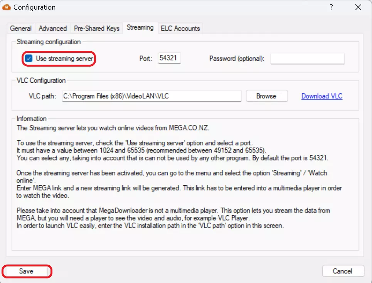This screenshot has height=283, width=372.
Task: Click the 'VLC path:' label
Action: coord(42,96)
